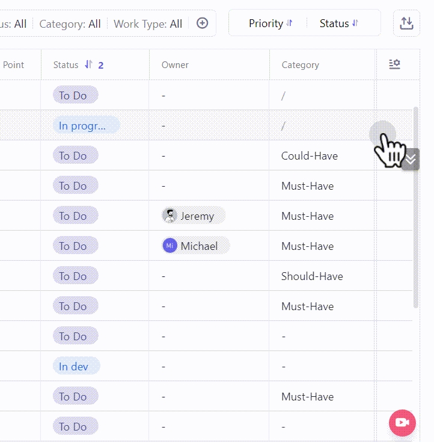Click the Could-Have category cell
Viewport: 434px width, 442px height.
tap(310, 155)
